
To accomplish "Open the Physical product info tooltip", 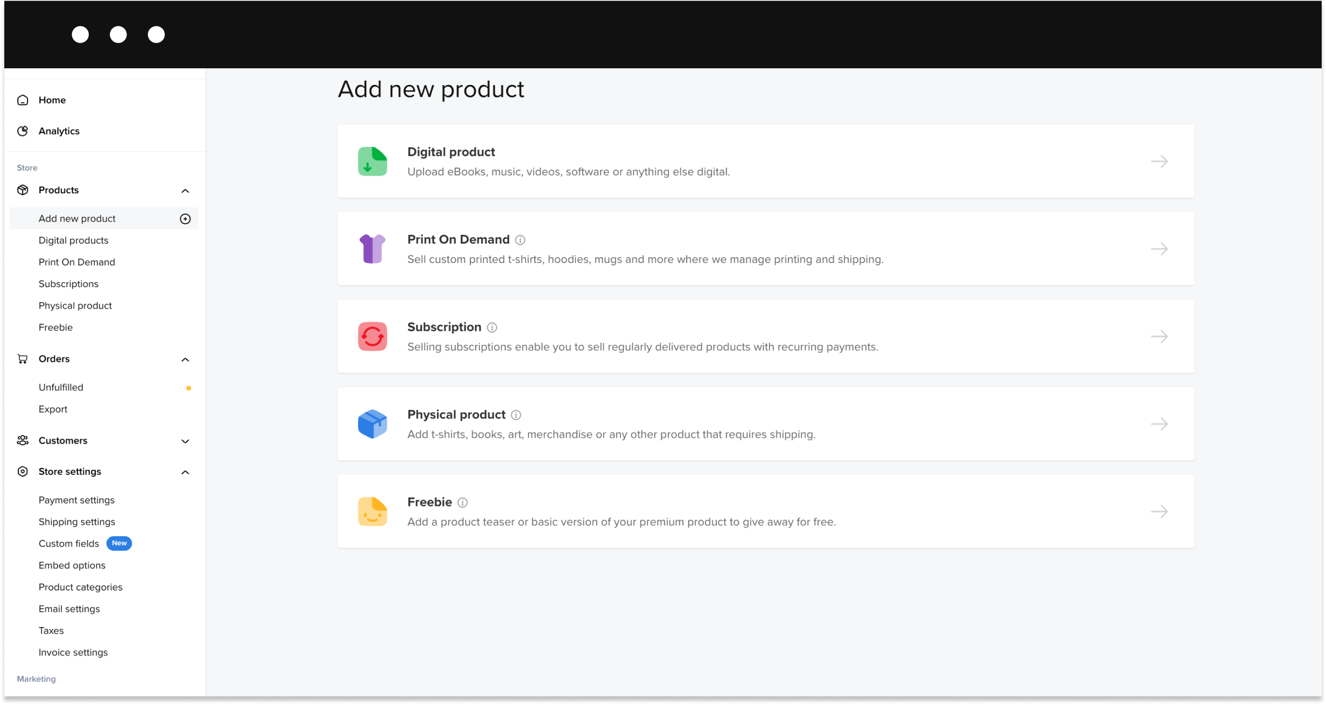I will (x=517, y=415).
